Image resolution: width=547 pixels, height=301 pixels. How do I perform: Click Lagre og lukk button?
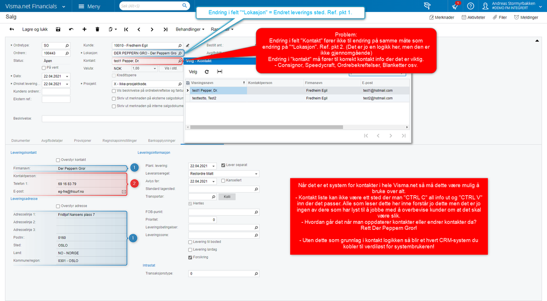(x=35, y=30)
